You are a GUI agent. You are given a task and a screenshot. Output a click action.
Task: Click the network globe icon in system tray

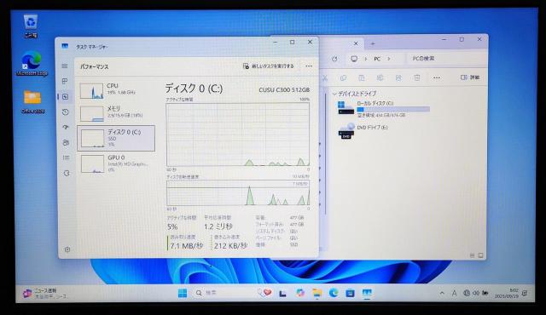[x=467, y=293]
